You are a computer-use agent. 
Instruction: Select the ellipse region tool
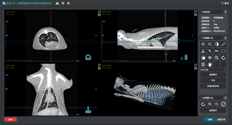pos(223,51)
